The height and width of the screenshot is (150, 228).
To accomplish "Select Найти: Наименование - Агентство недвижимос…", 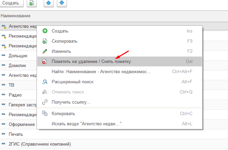I will 119,71.
